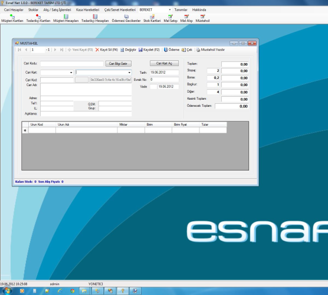Focus the Grup input field
The height and width of the screenshot is (295, 328).
tap(115, 109)
